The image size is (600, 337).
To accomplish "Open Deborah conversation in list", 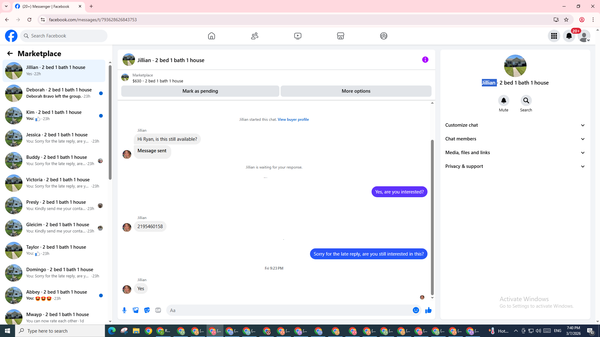I will point(54,93).
